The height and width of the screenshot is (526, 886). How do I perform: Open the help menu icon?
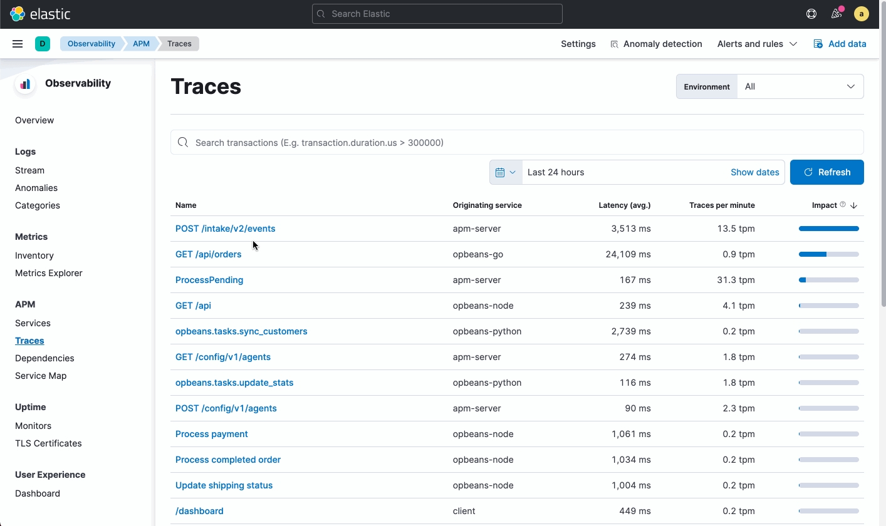point(811,14)
